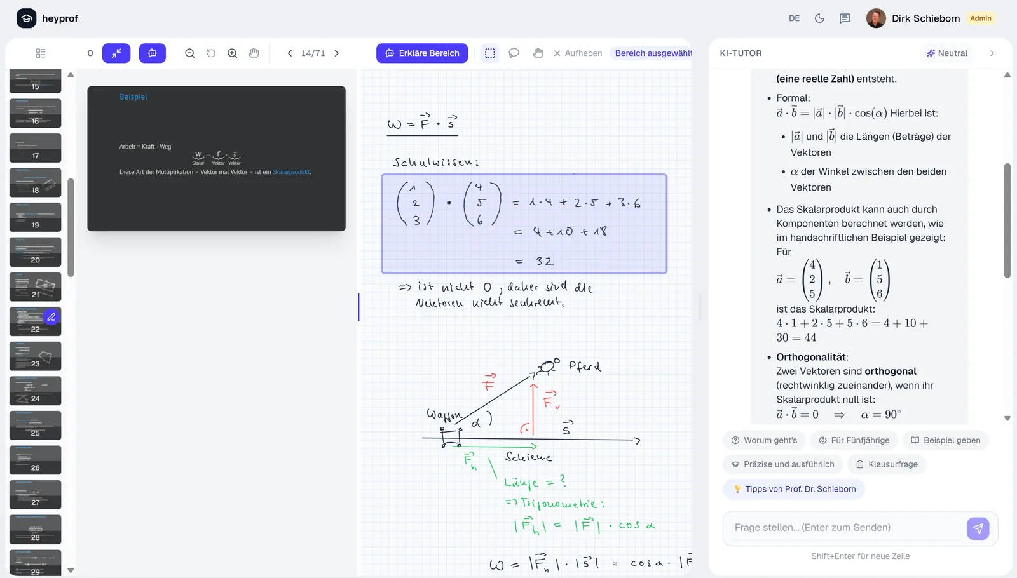Collapse the KI-Tutor panel chevron
The width and height of the screenshot is (1017, 578).
[992, 53]
